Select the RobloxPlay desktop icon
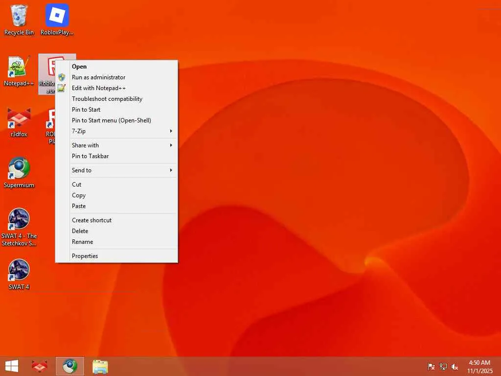This screenshot has width=501, height=376. pyautogui.click(x=57, y=20)
